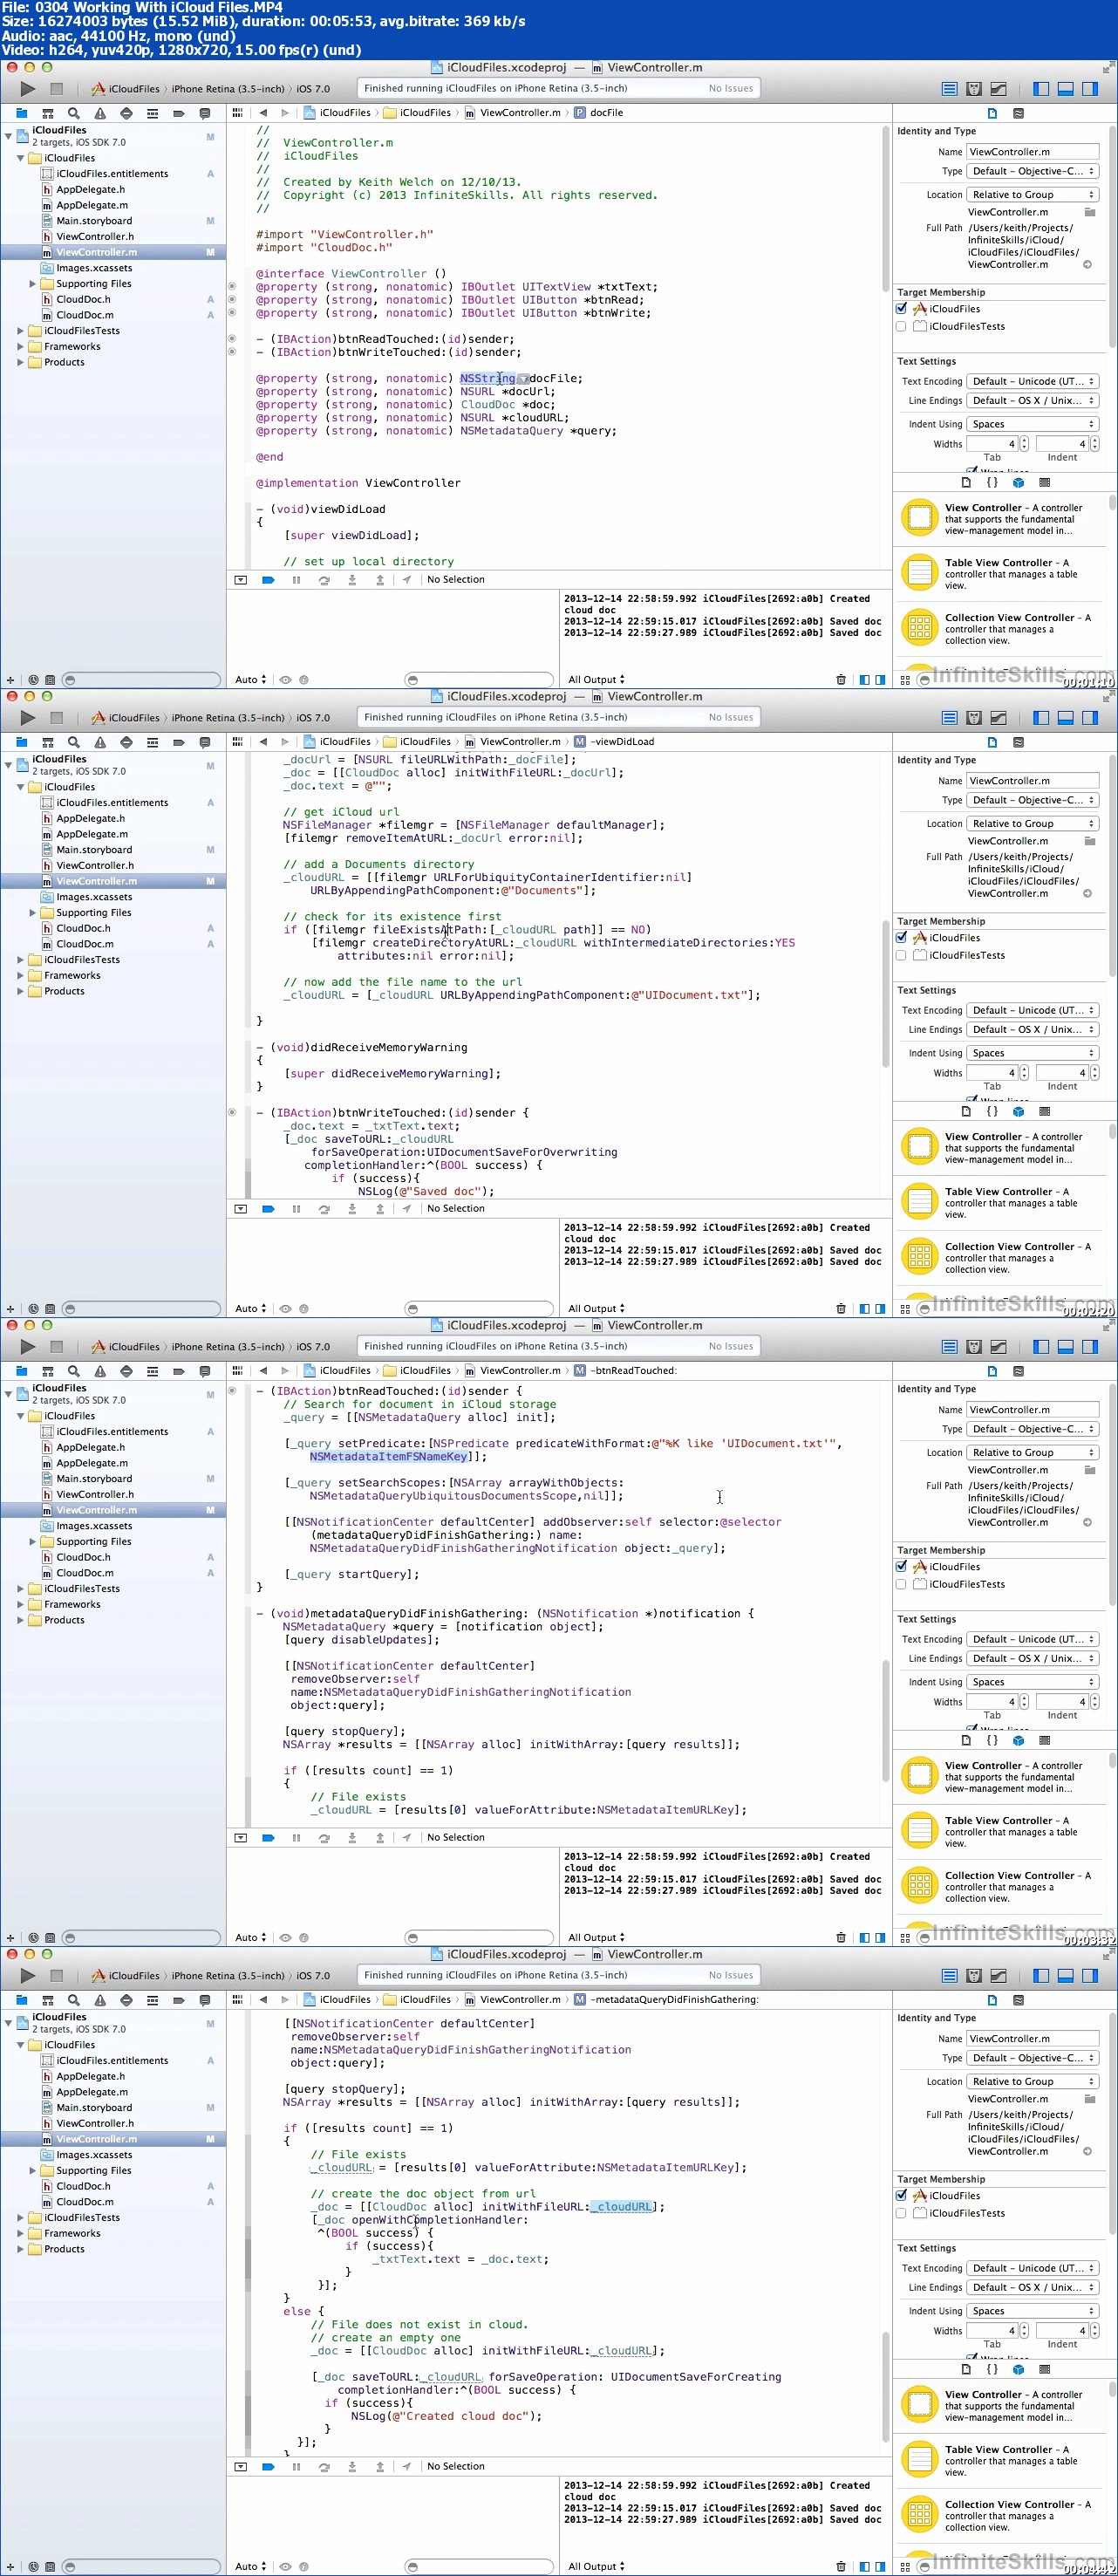Screen dimensions: 1118x2576
Task: Click ViewController.m jump bar item in docFile frame
Action: click(x=513, y=113)
